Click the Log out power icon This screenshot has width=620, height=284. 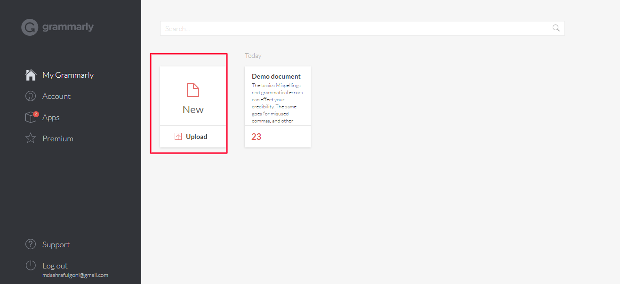pos(31,266)
